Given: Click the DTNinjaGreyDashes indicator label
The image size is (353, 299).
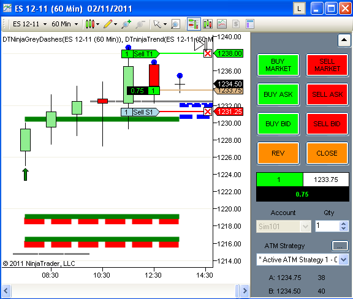Looking at the screenshot, I should click(x=62, y=39).
